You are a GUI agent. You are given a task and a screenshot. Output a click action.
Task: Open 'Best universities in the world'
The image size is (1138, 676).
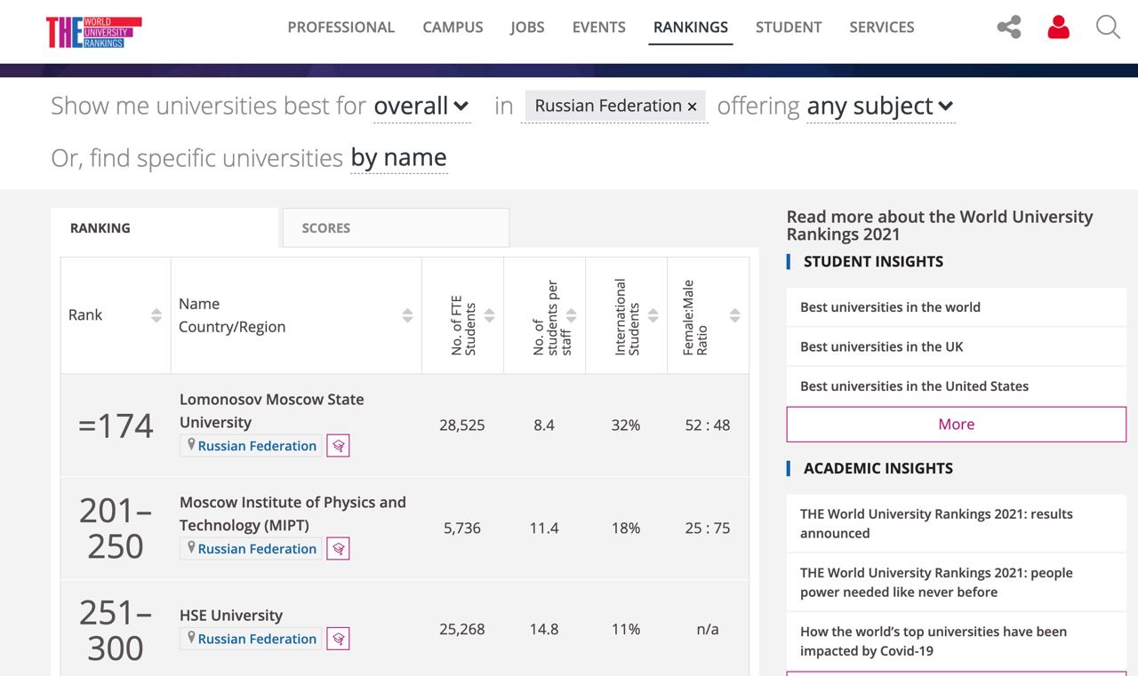click(x=956, y=307)
